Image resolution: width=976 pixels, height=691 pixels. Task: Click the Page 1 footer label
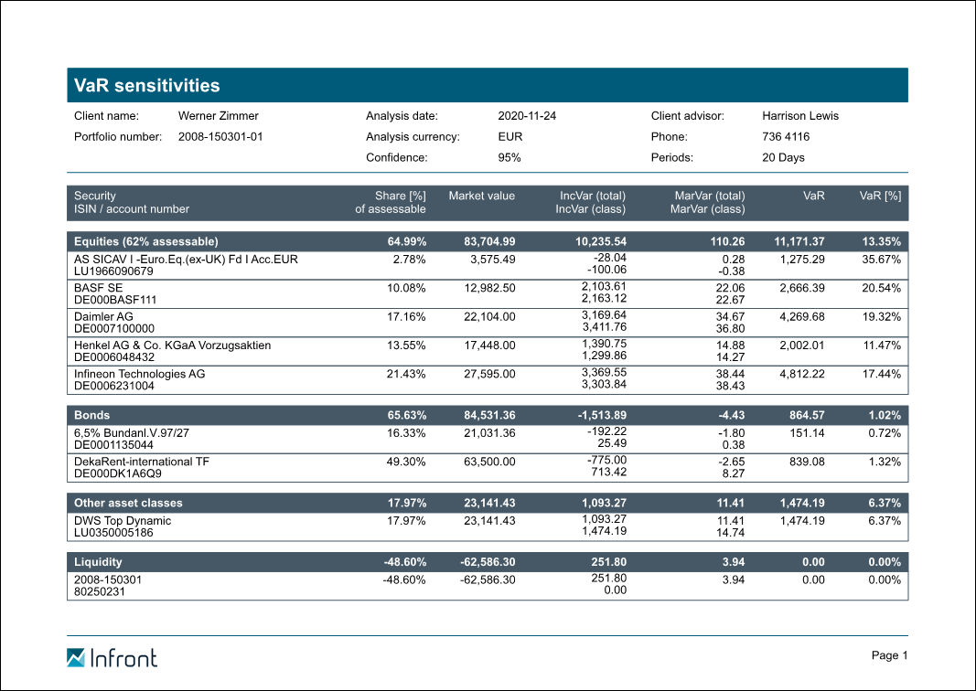point(889,655)
